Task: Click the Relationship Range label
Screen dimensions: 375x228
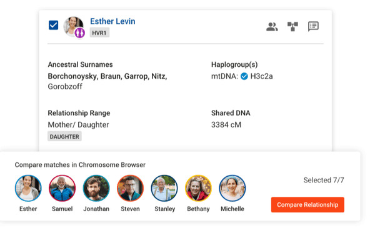Action: (79, 113)
